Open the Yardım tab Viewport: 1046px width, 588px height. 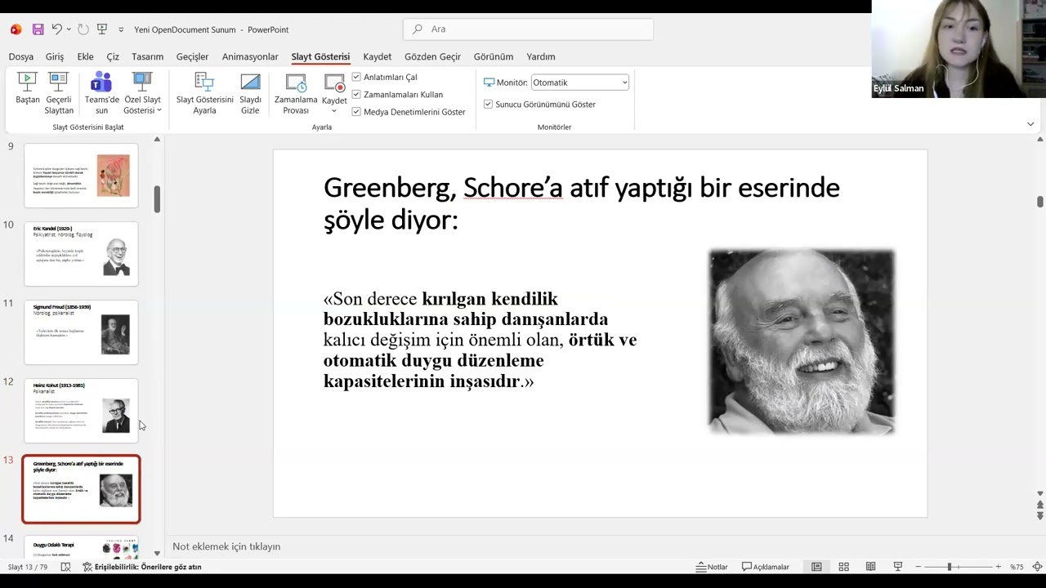541,56
